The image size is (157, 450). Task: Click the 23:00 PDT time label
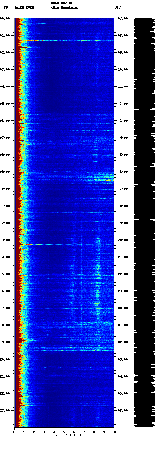pos(5,411)
